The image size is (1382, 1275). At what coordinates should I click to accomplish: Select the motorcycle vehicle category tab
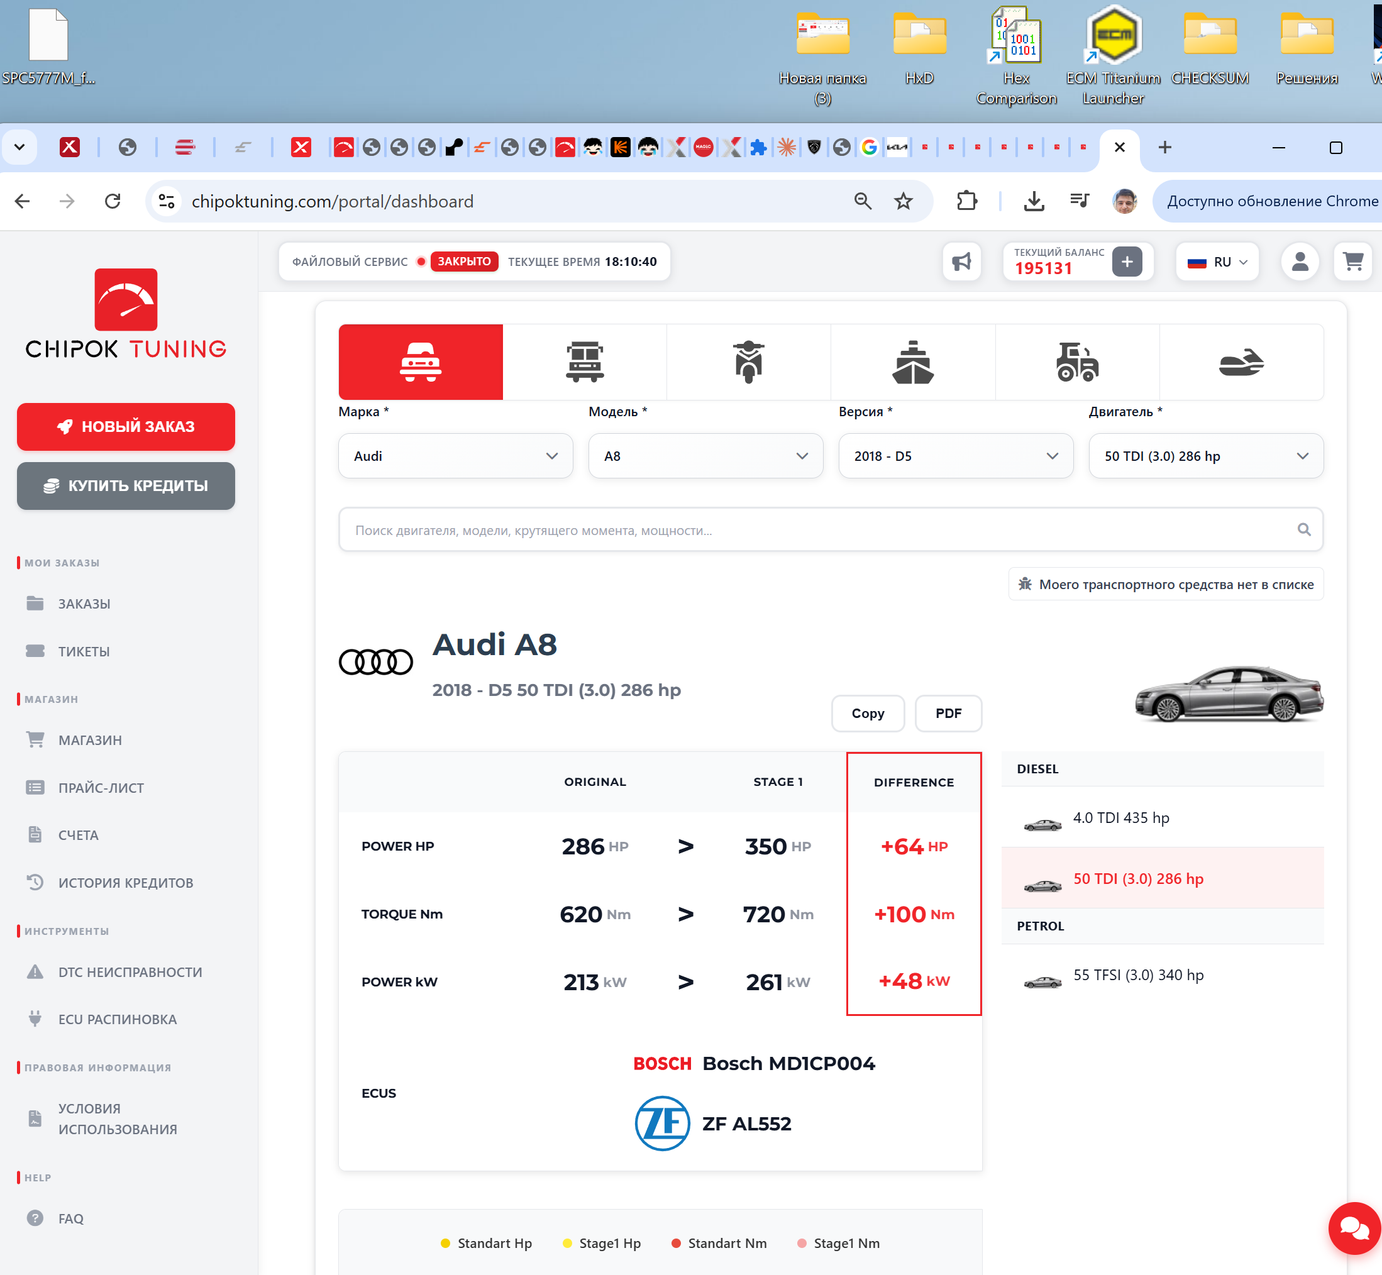pyautogui.click(x=749, y=362)
